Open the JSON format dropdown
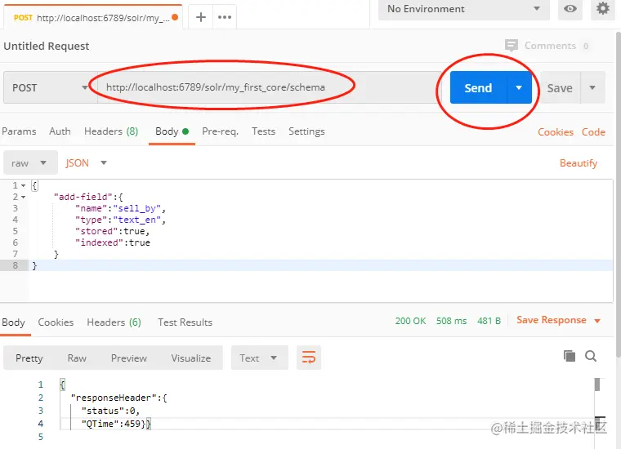Screen dimensions: 621x449 (x=87, y=163)
